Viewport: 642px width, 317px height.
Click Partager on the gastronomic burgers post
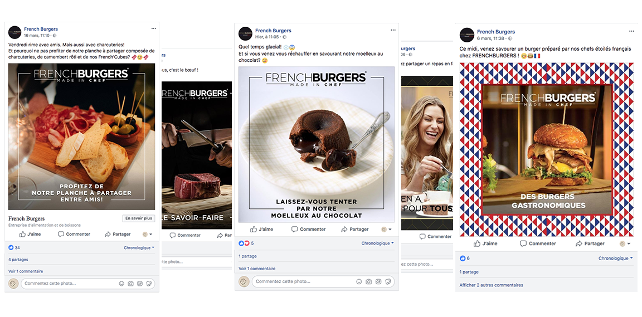click(590, 243)
